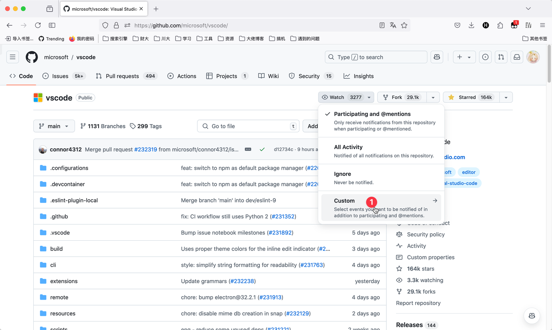The height and width of the screenshot is (330, 552).
Task: Go to the GitHub homepage logo
Action: click(x=32, y=57)
